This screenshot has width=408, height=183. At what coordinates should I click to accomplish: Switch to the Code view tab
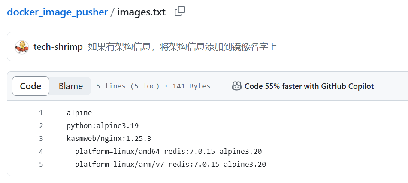click(31, 86)
